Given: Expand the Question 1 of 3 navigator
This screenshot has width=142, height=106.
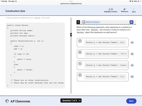Looking at the screenshot, I should tap(71, 101).
